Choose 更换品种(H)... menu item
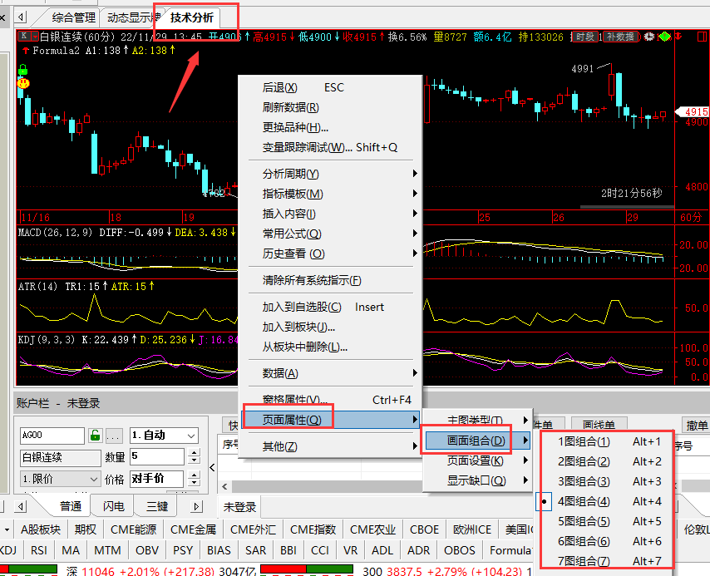Image resolution: width=710 pixels, height=576 pixels. 331,127
